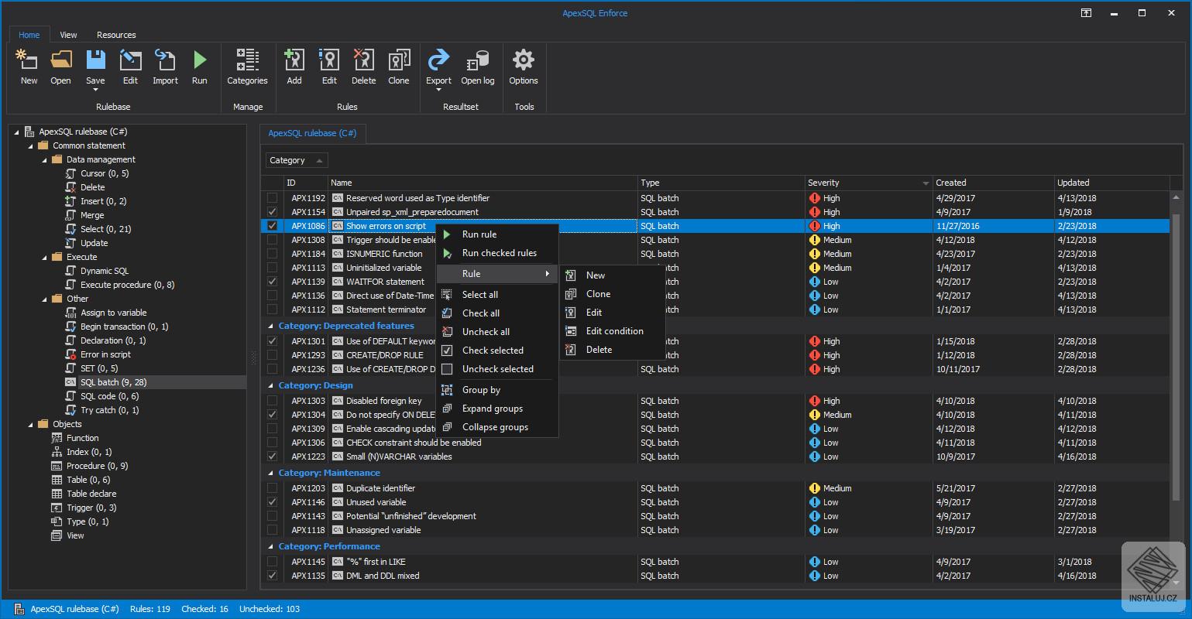
Task: Add a new rule from the ribbon
Action: 294,67
